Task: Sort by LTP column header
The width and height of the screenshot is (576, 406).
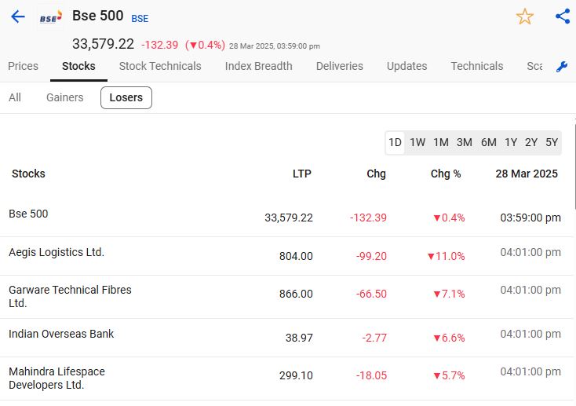Action: tap(301, 174)
